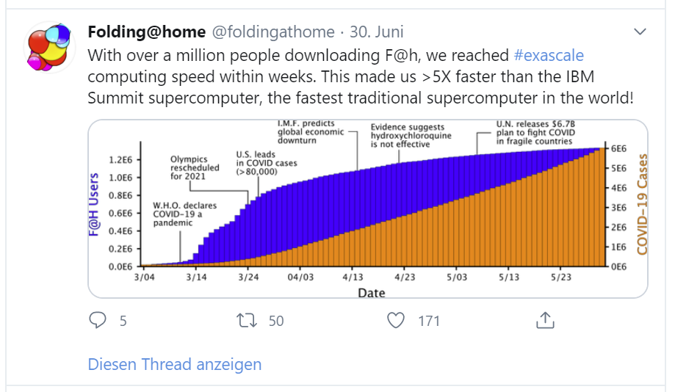
Task: Open tweet date 30. Juni
Action: click(x=376, y=32)
